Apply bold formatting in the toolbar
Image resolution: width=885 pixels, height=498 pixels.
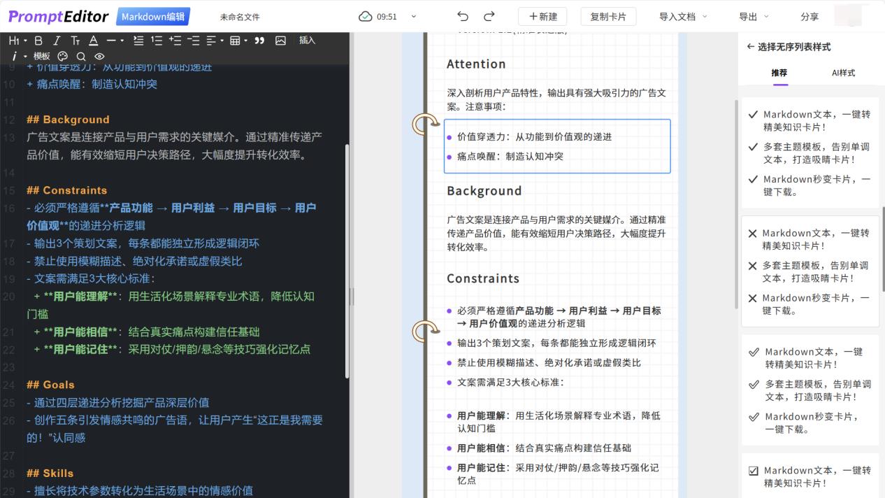tap(38, 41)
